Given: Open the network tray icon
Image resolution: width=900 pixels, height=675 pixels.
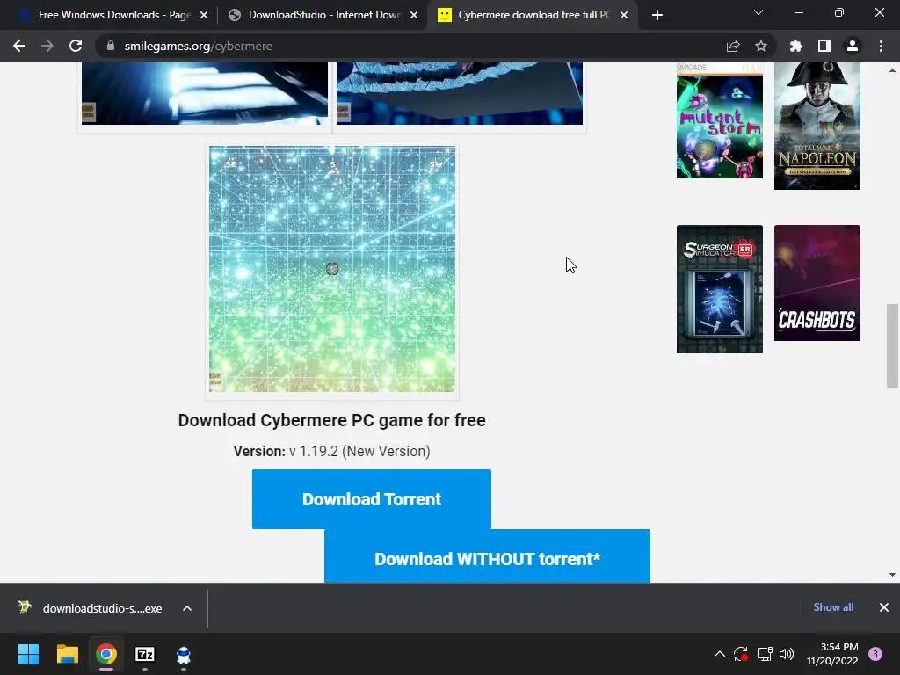Looking at the screenshot, I should click(765, 654).
